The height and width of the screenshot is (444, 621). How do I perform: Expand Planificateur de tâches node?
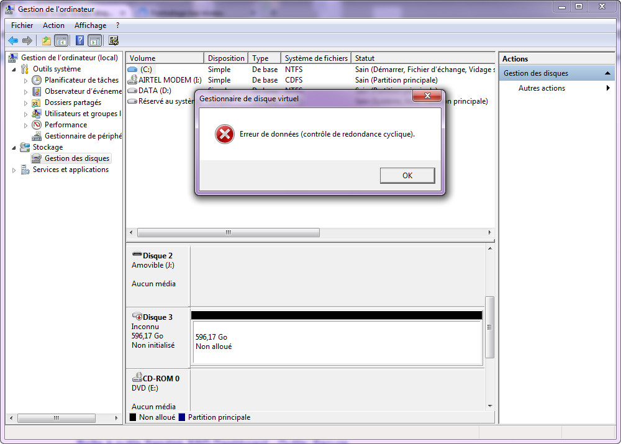[x=25, y=80]
